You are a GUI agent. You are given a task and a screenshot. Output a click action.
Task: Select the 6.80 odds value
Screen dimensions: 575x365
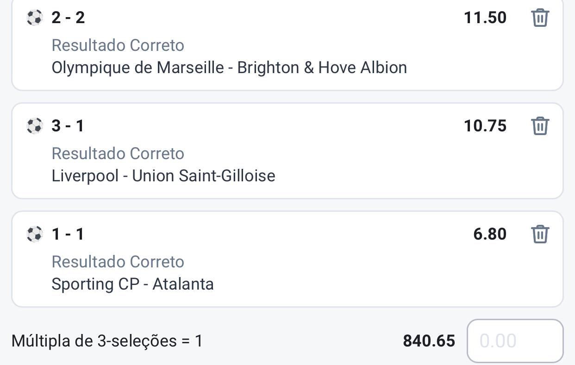pos(490,234)
